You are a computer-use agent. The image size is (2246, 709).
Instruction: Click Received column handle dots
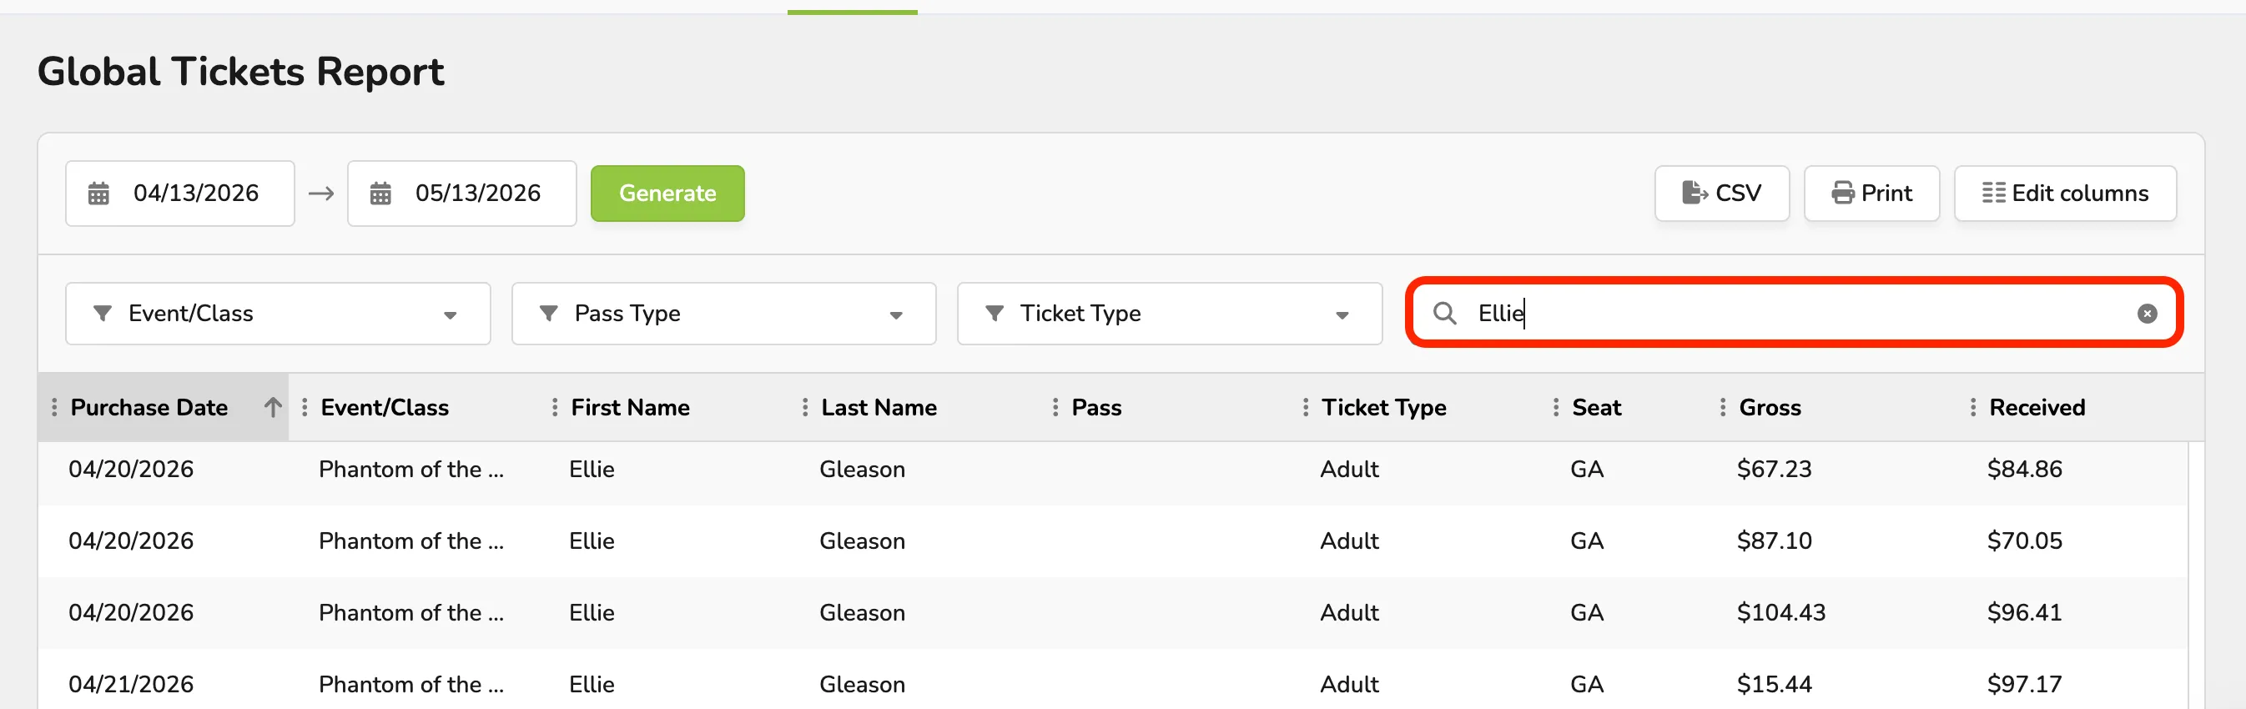click(1972, 407)
